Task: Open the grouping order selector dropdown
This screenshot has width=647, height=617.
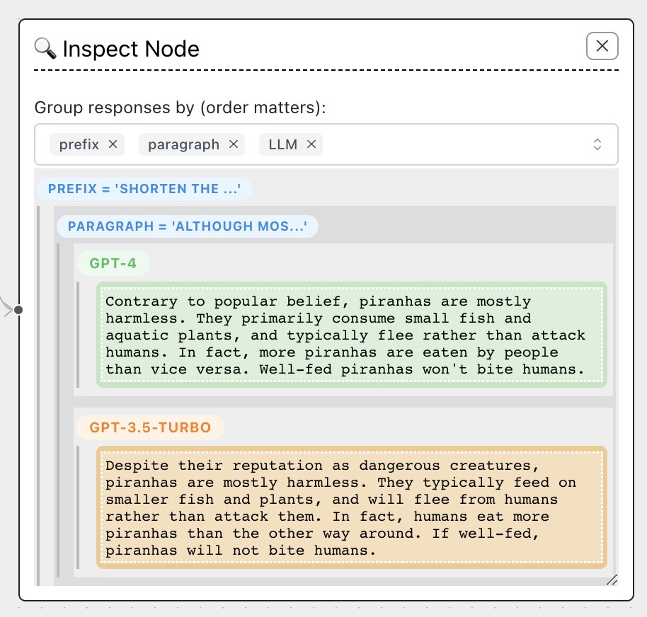Action: pos(597,144)
